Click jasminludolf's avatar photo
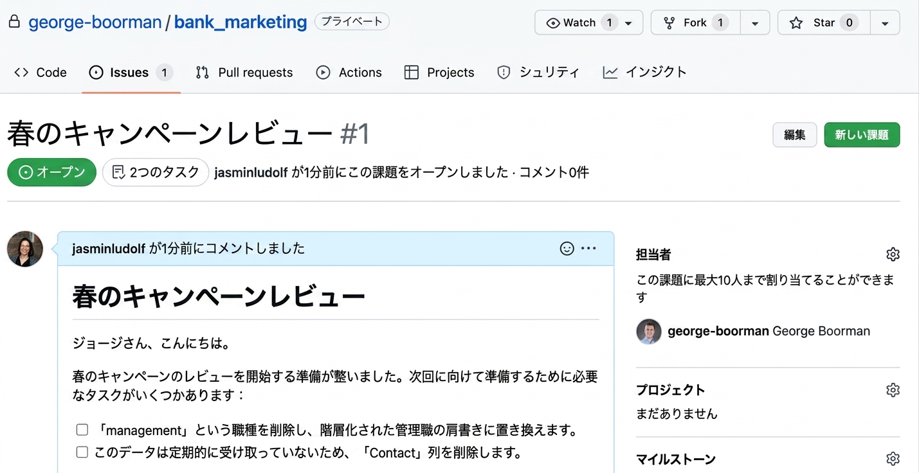The image size is (919, 473). coord(25,249)
